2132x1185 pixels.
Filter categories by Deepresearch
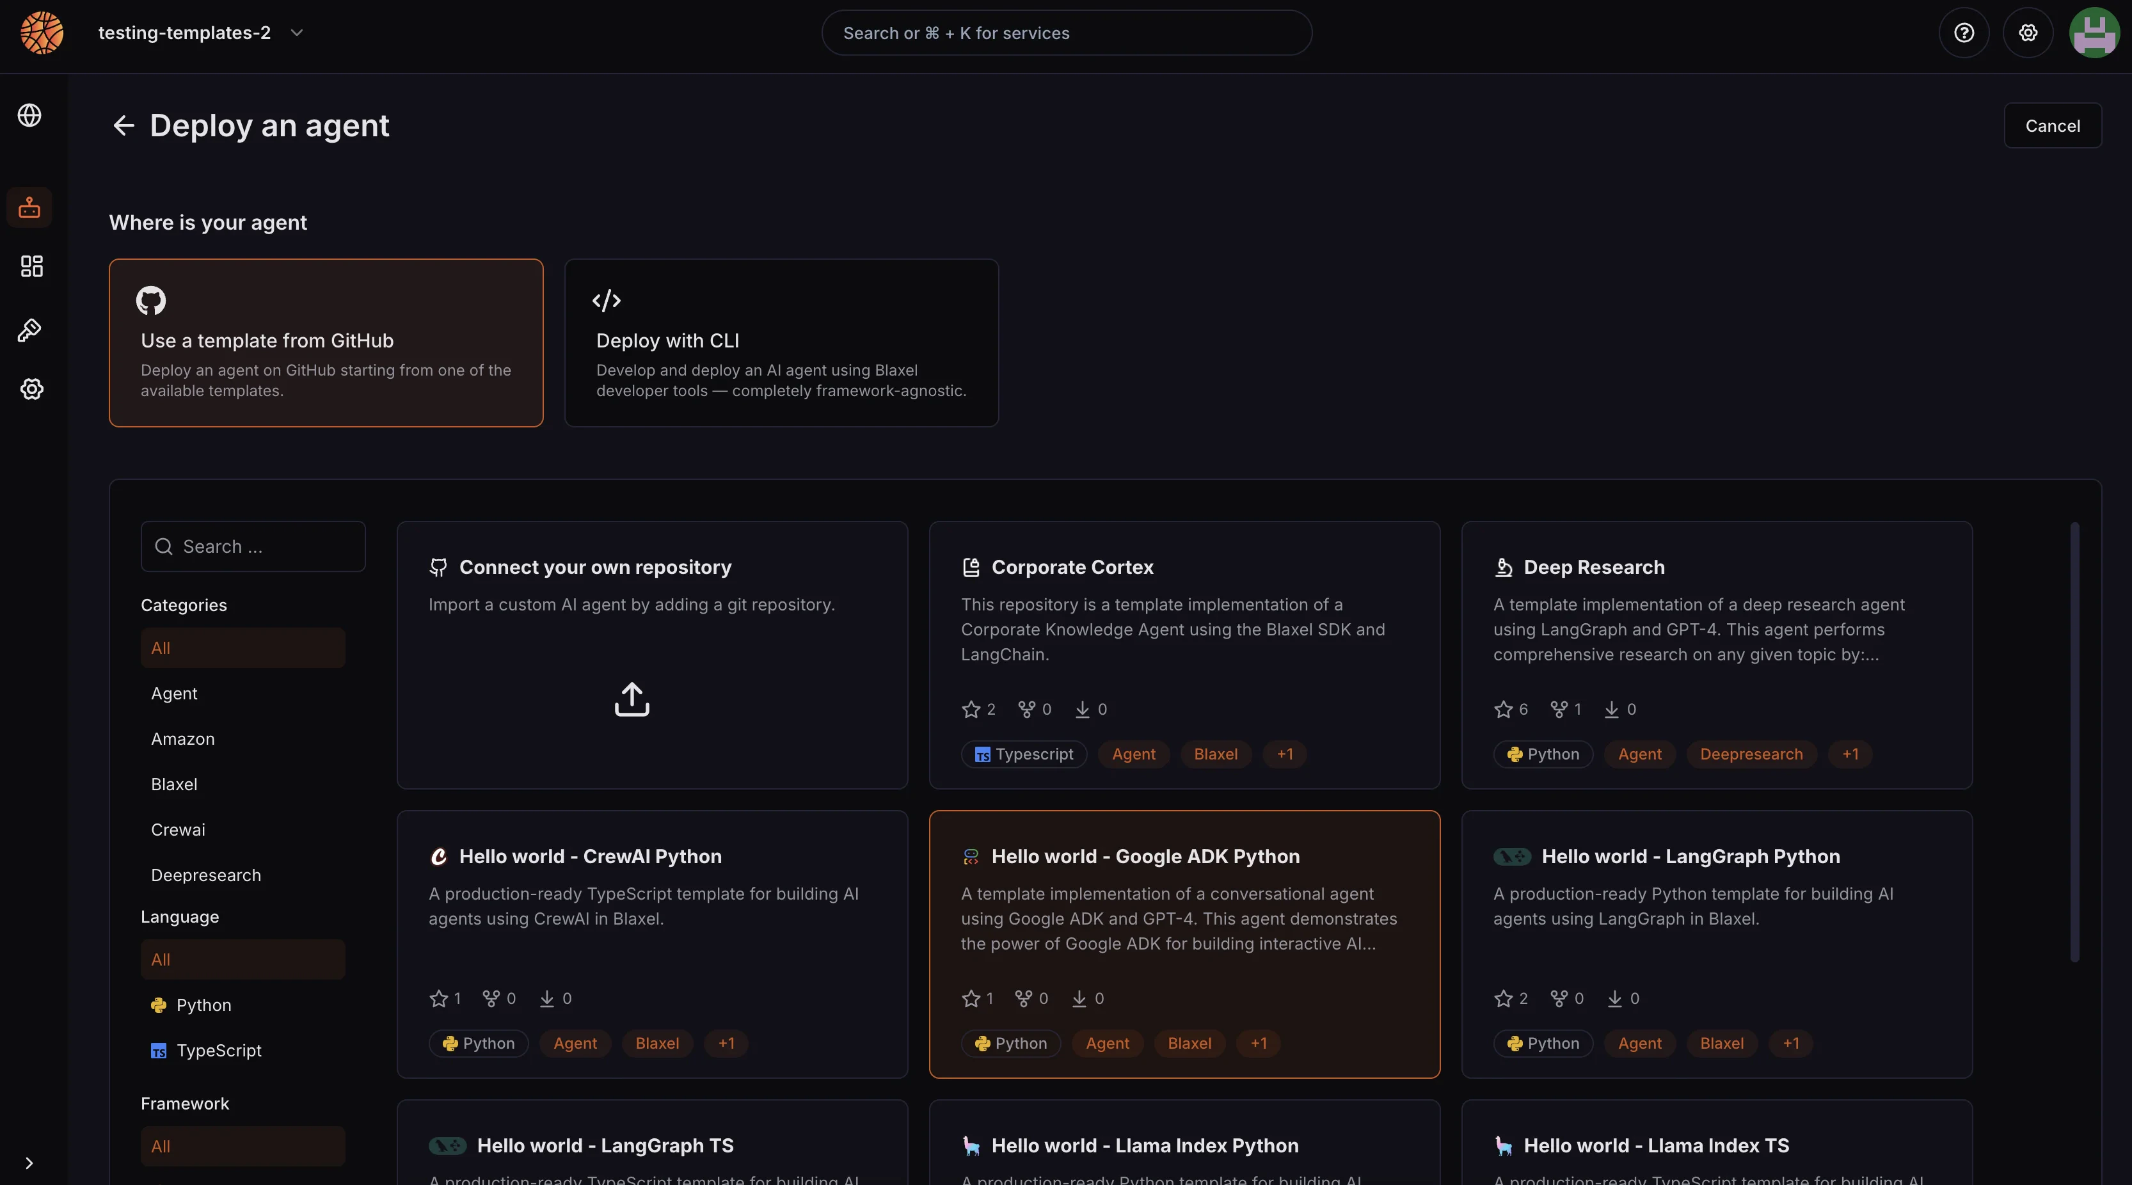pyautogui.click(x=206, y=875)
